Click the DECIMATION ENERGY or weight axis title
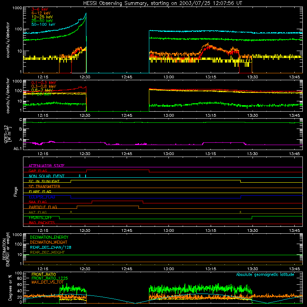 [x=6, y=249]
